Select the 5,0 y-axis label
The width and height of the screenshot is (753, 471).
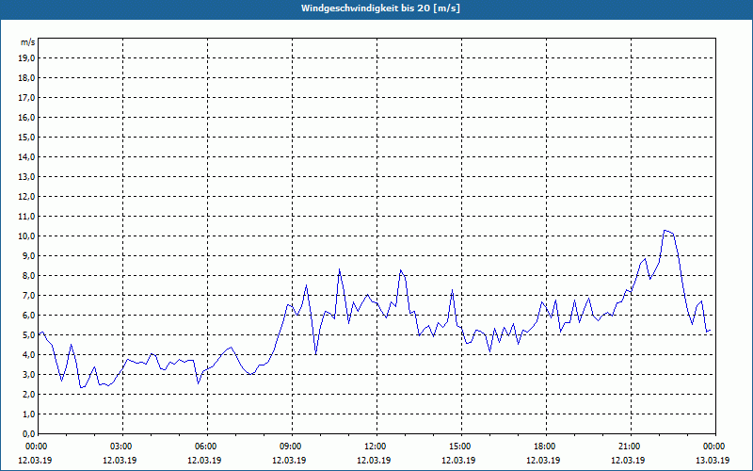pos(29,335)
